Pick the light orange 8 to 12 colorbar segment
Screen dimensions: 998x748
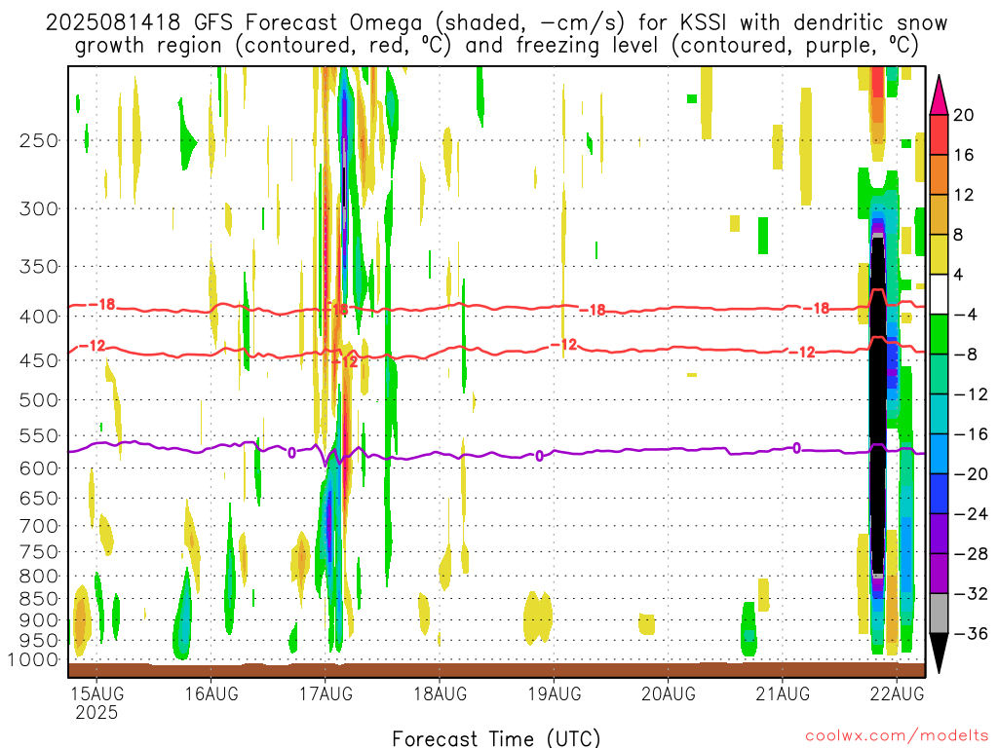pos(939,215)
